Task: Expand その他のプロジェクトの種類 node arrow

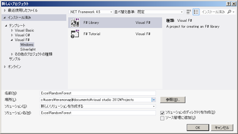Action: coord(12,54)
